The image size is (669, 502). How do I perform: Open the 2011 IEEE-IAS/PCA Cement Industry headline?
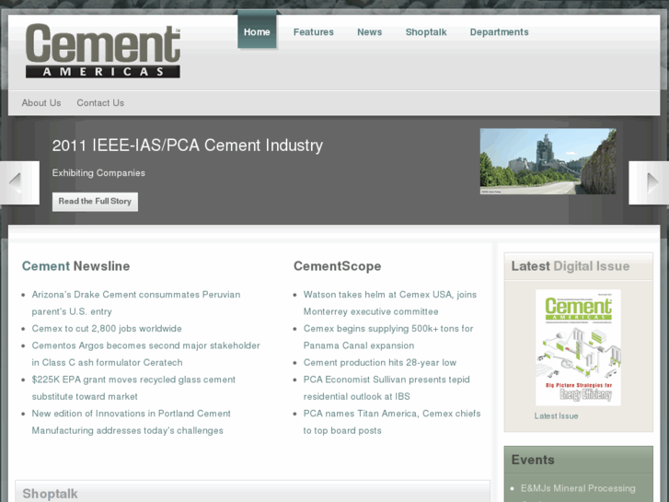(188, 146)
